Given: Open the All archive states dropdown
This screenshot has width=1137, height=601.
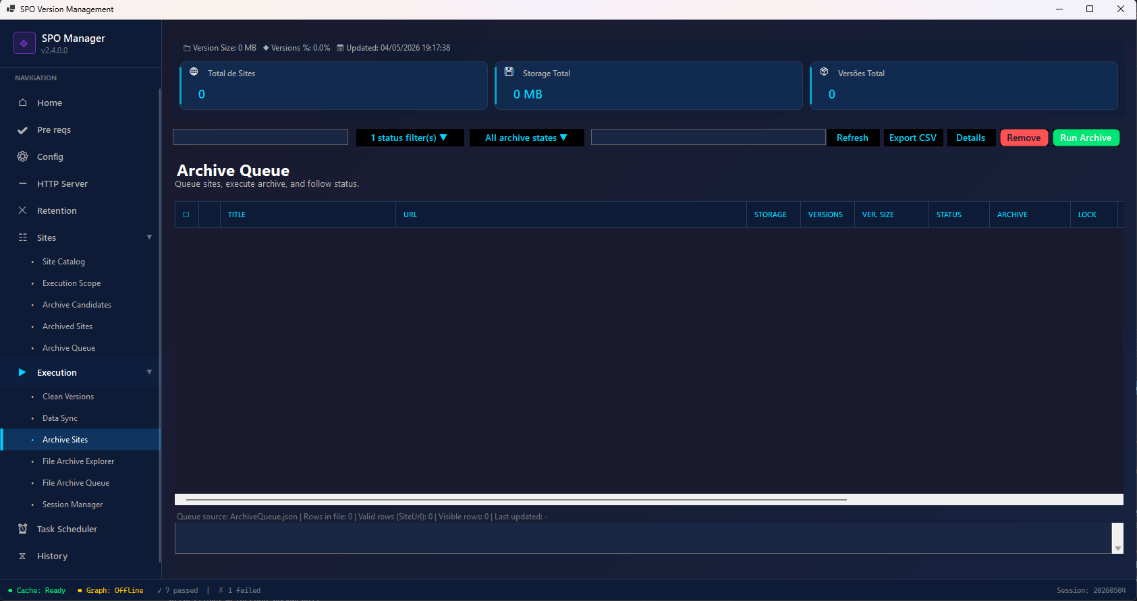Looking at the screenshot, I should 526,138.
